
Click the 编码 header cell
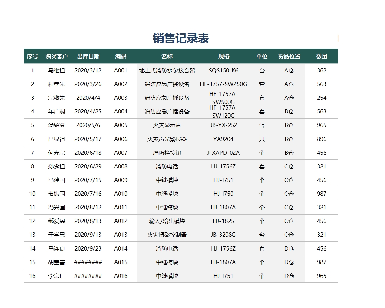(121, 56)
